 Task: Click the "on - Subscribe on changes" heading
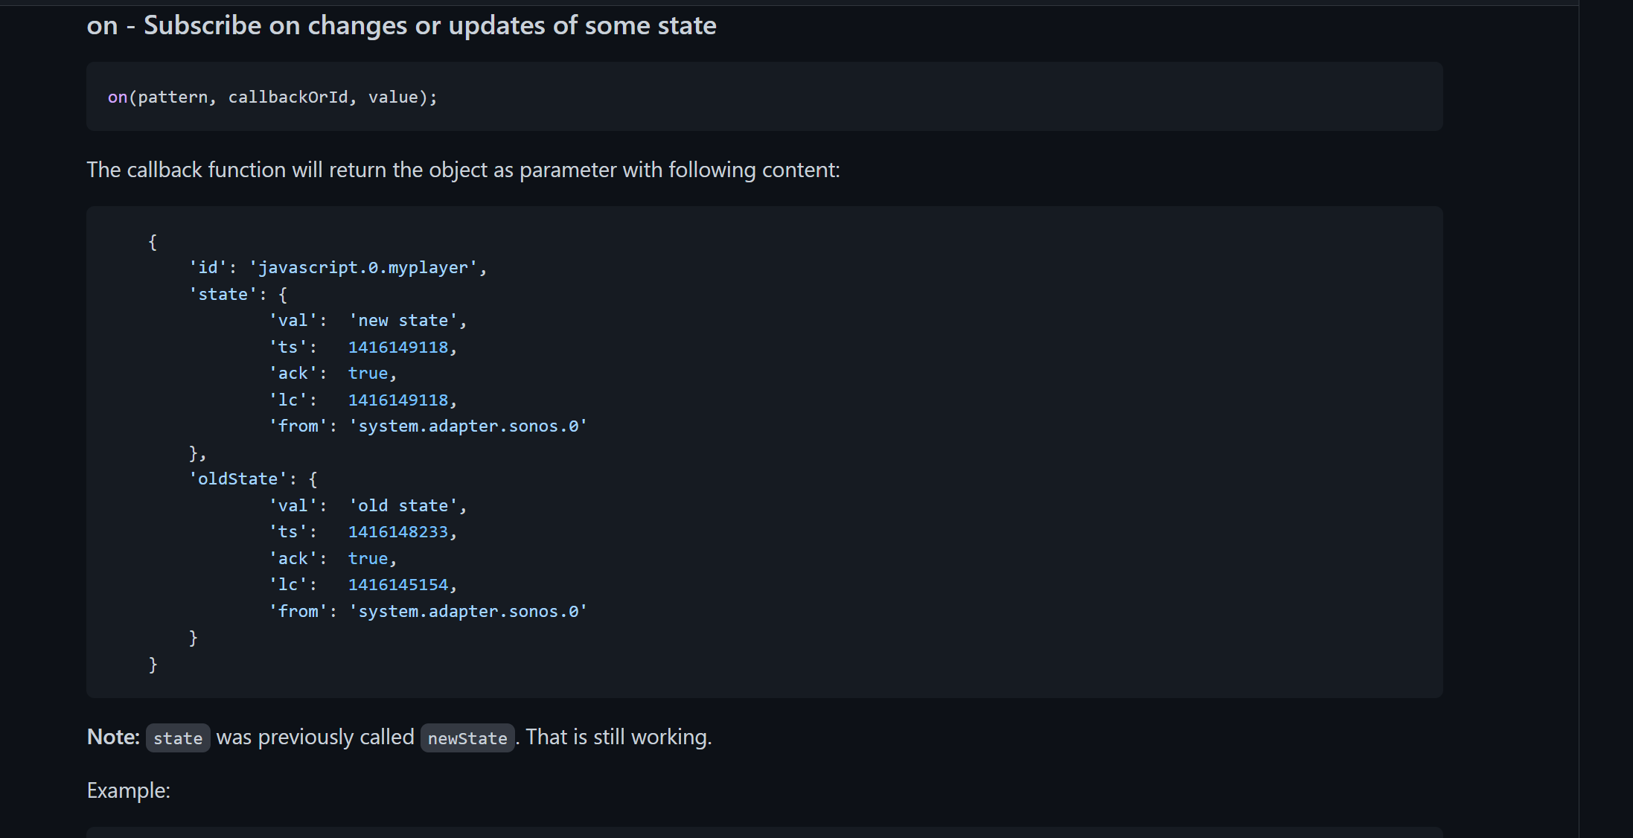coord(401,26)
